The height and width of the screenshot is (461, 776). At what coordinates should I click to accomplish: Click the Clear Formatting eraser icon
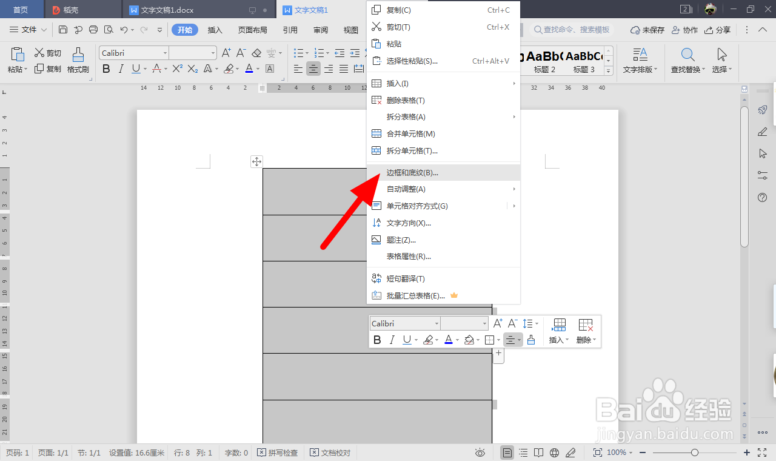[256, 53]
